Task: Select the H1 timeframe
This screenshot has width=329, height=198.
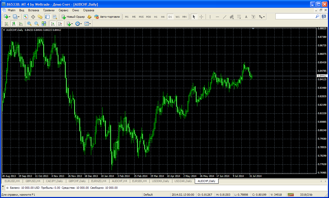Action: pyautogui.click(x=156, y=17)
